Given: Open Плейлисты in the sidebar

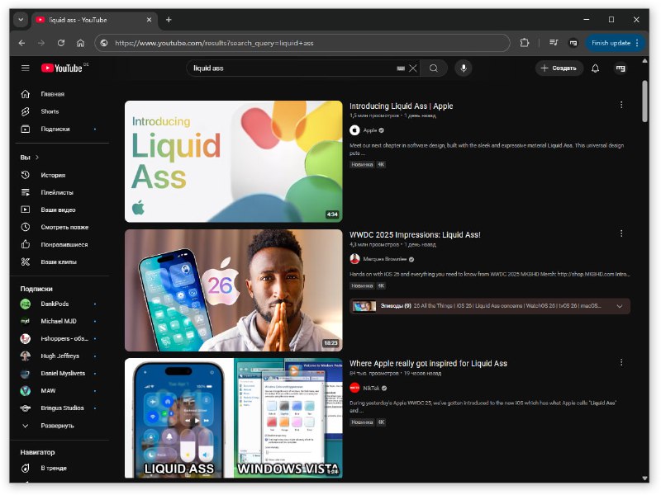Looking at the screenshot, I should pyautogui.click(x=59, y=192).
